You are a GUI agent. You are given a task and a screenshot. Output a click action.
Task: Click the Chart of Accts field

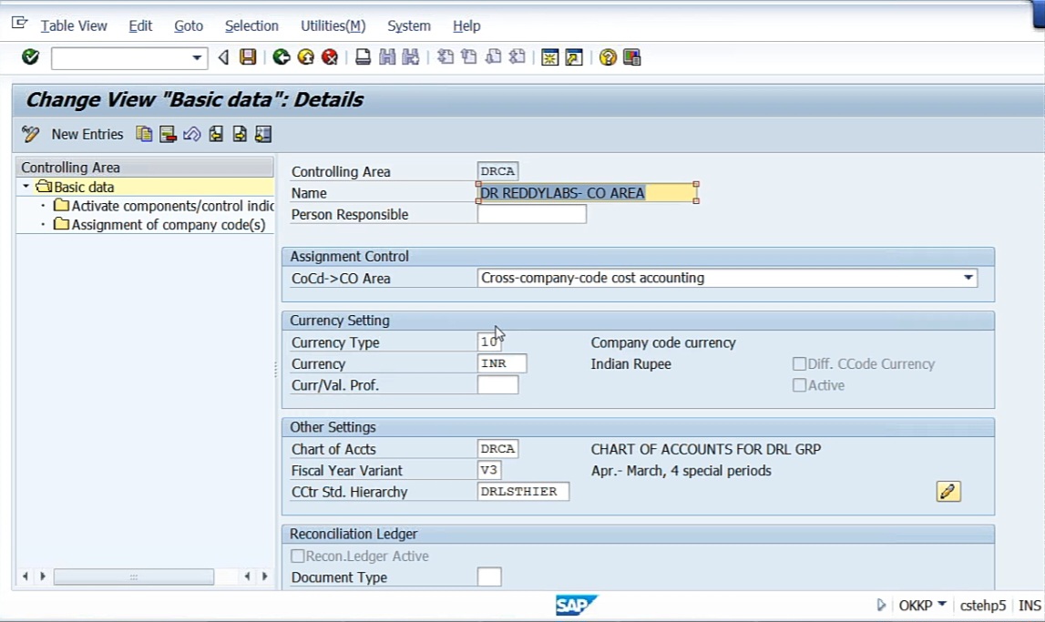pyautogui.click(x=497, y=448)
